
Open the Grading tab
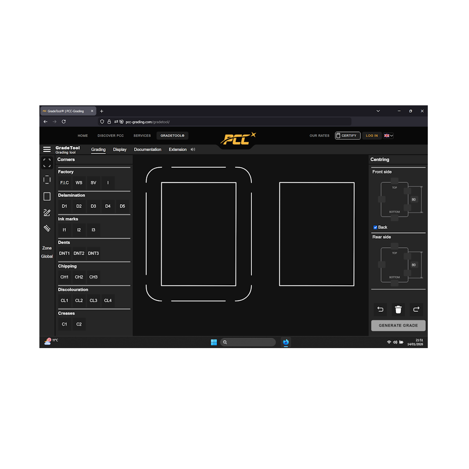pos(98,150)
